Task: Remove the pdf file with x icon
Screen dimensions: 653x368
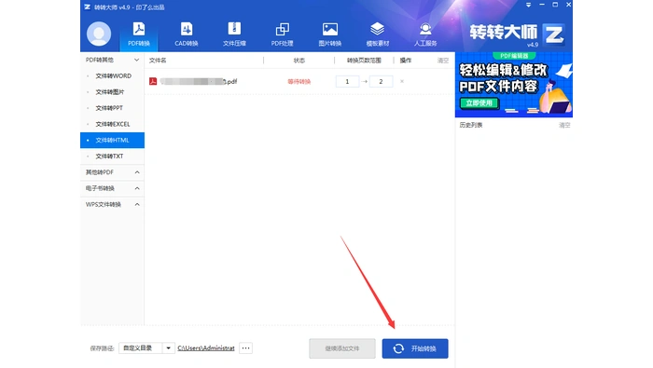Action: point(402,81)
